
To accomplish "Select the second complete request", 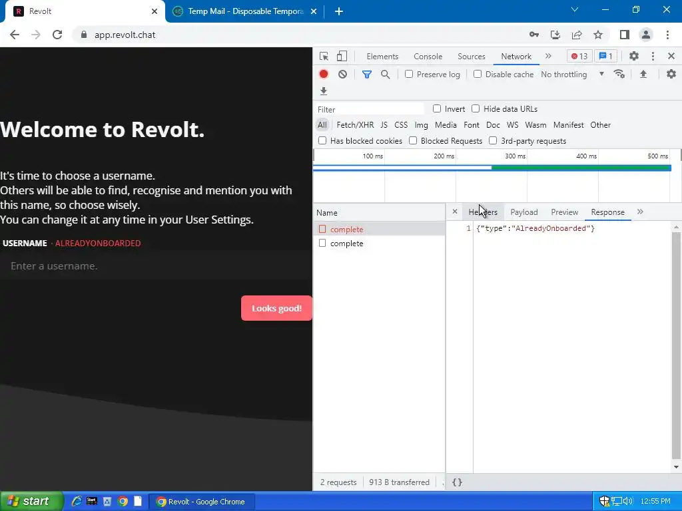I will [379, 244].
